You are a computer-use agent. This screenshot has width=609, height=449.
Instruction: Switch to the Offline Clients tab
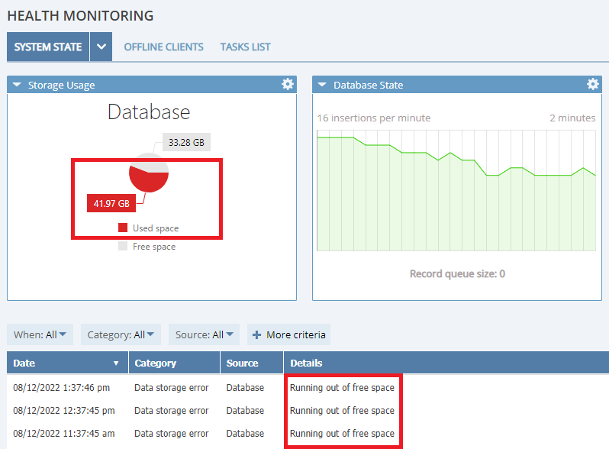click(x=163, y=47)
